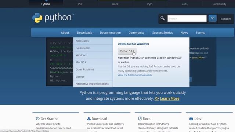Open the About menu
Image resolution: width=235 pixels, height=132 pixels.
click(x=65, y=33)
